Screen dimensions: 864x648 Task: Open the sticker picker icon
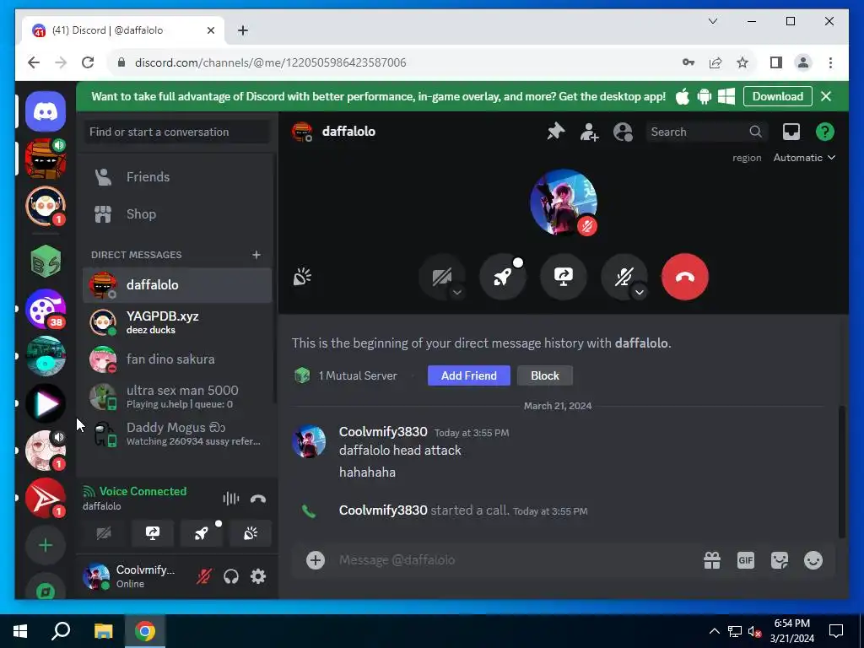(779, 560)
